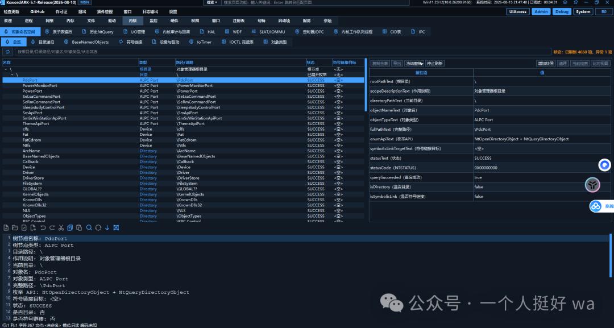Click the redo arrow in editor toolbar

pos(52,228)
